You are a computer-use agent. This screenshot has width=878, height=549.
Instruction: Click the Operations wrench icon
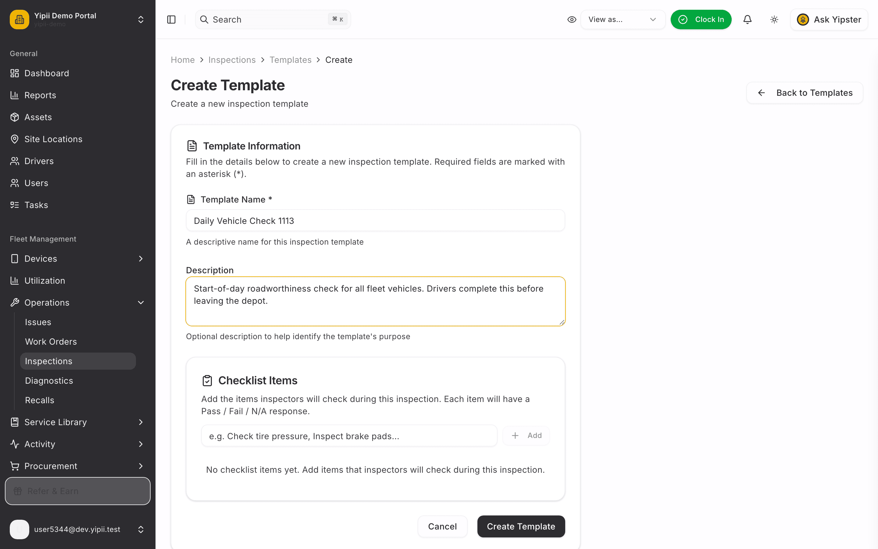pyautogui.click(x=15, y=303)
